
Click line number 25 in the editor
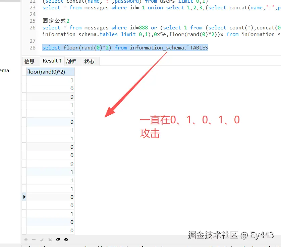click(33, 21)
